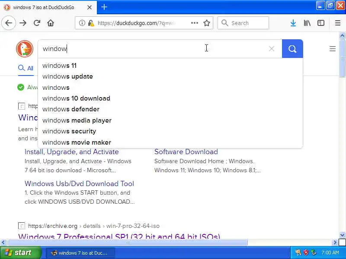Screen dimensions: 346x259
Task: Click the tray icon beside the clock
Action: click(x=314, y=253)
